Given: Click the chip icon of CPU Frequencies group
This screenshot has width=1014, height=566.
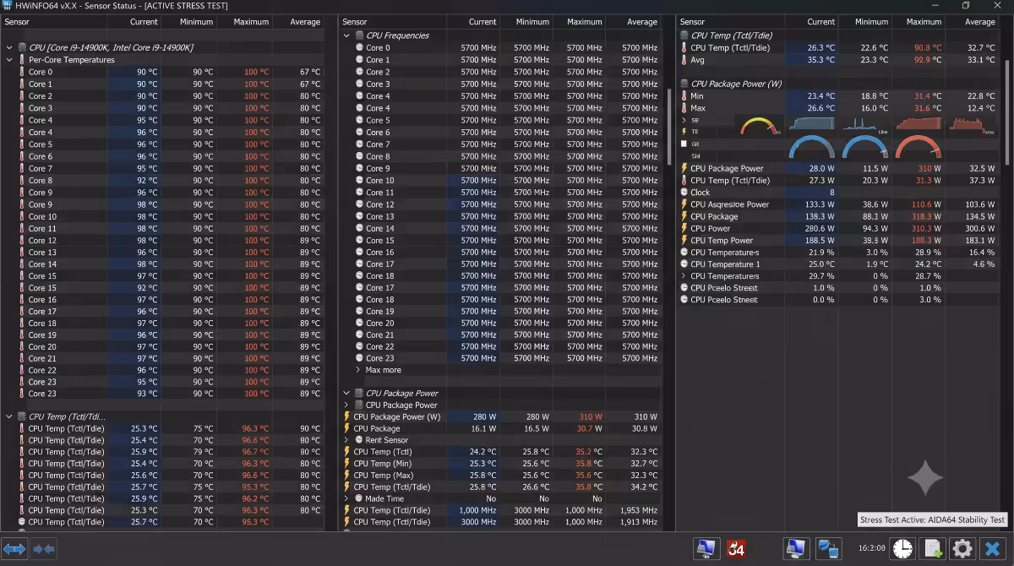Looking at the screenshot, I should pyautogui.click(x=359, y=35).
